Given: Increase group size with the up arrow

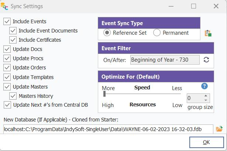Looking at the screenshot, I should [206, 96].
